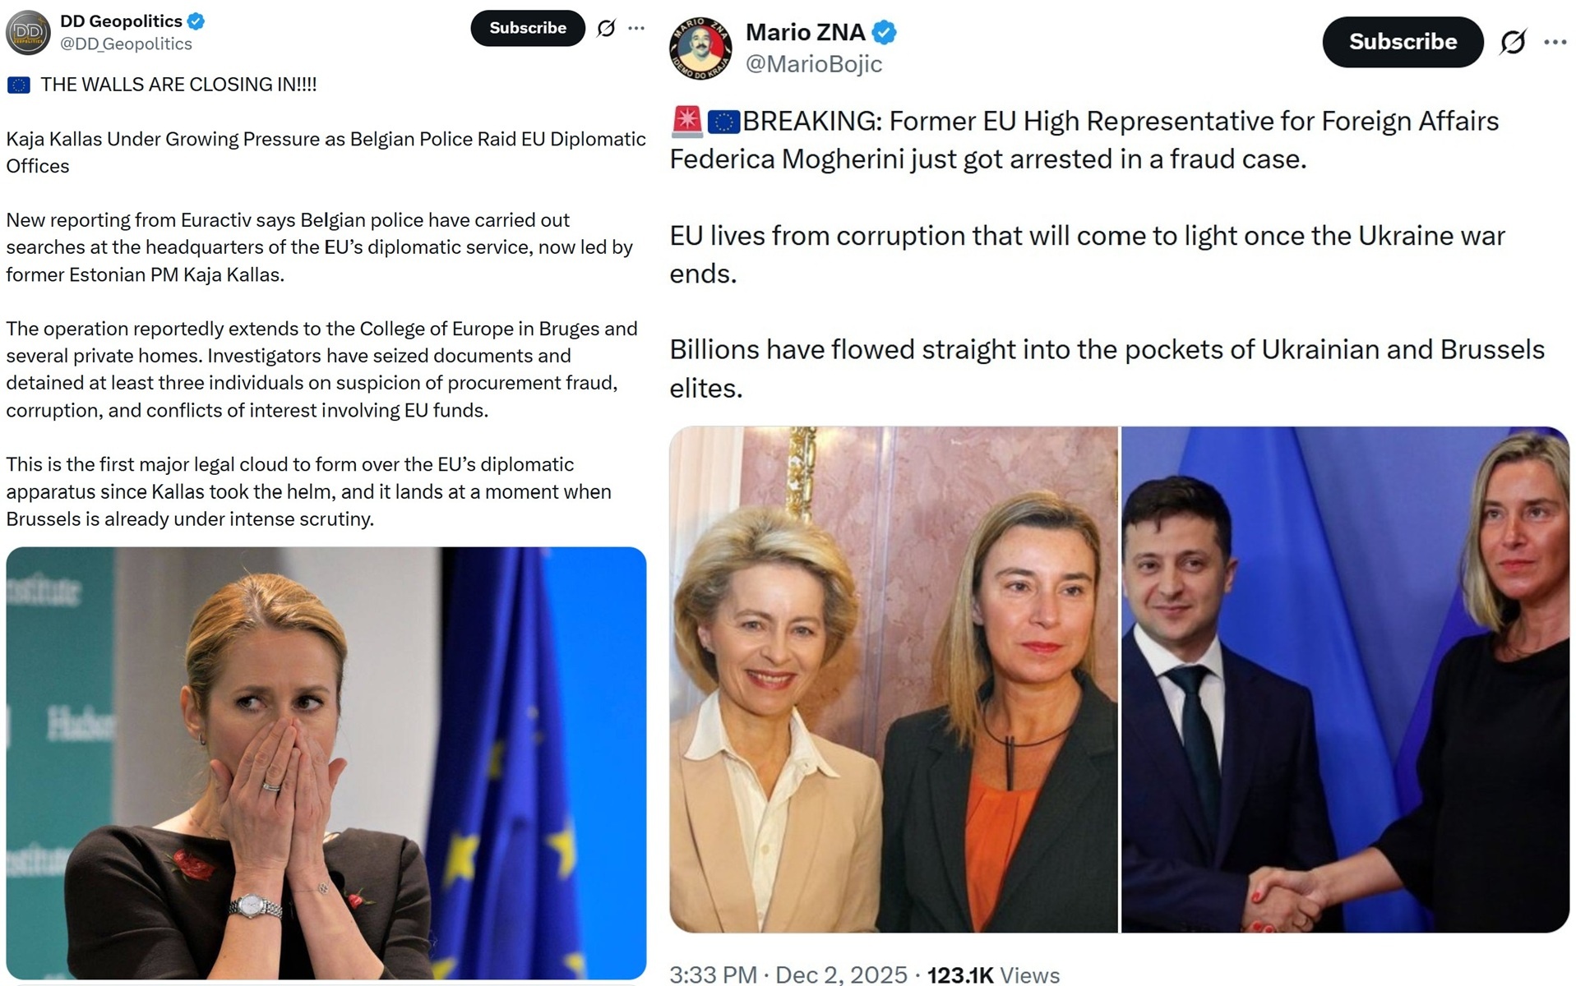
Task: Open the DD Geopolitics profile avatar
Action: tap(28, 33)
